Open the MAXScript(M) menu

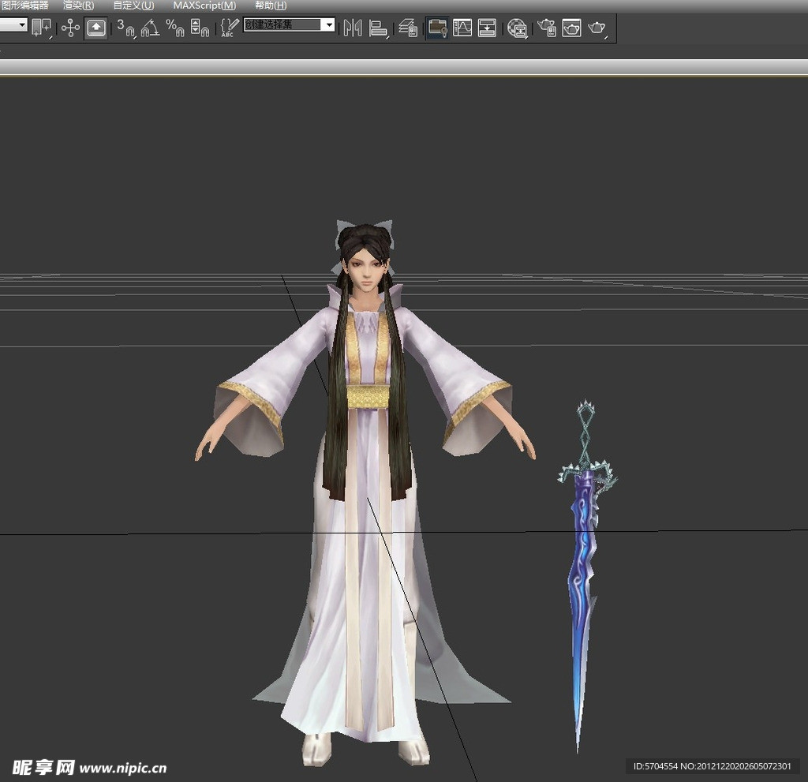(x=204, y=6)
